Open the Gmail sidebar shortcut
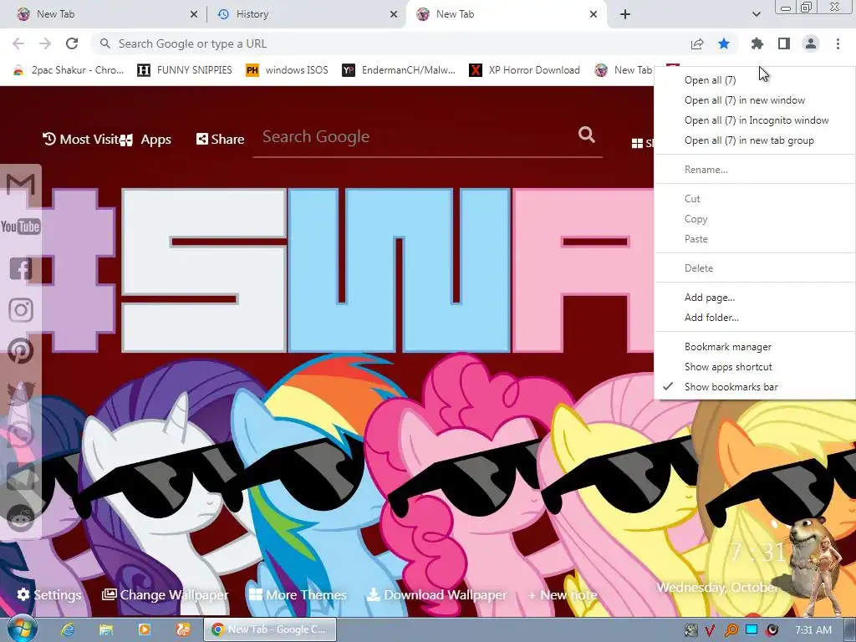The height and width of the screenshot is (642, 856). click(21, 185)
